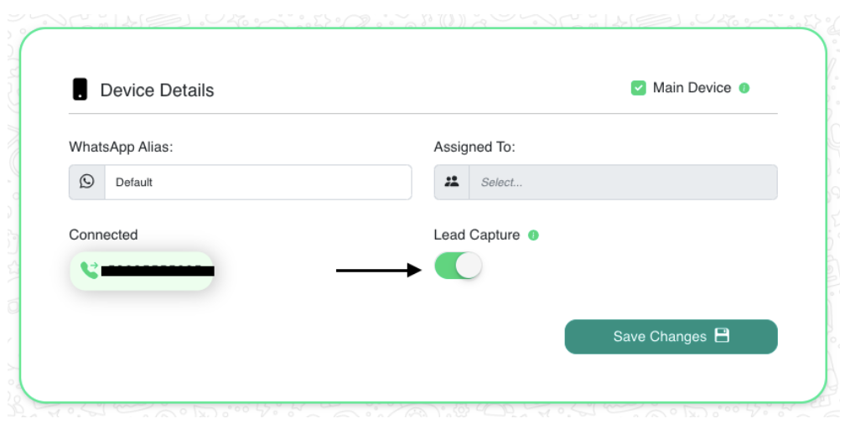This screenshot has height=429, width=845.
Task: Click the people icon in Assigned To field
Action: click(x=452, y=182)
